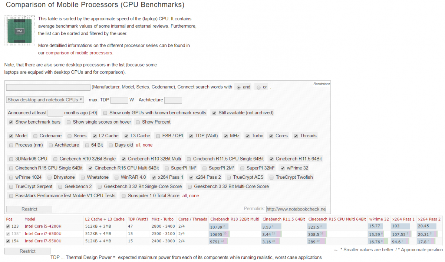Click 'none' link after Days old
The height and width of the screenshot is (262, 445).
(x=148, y=145)
